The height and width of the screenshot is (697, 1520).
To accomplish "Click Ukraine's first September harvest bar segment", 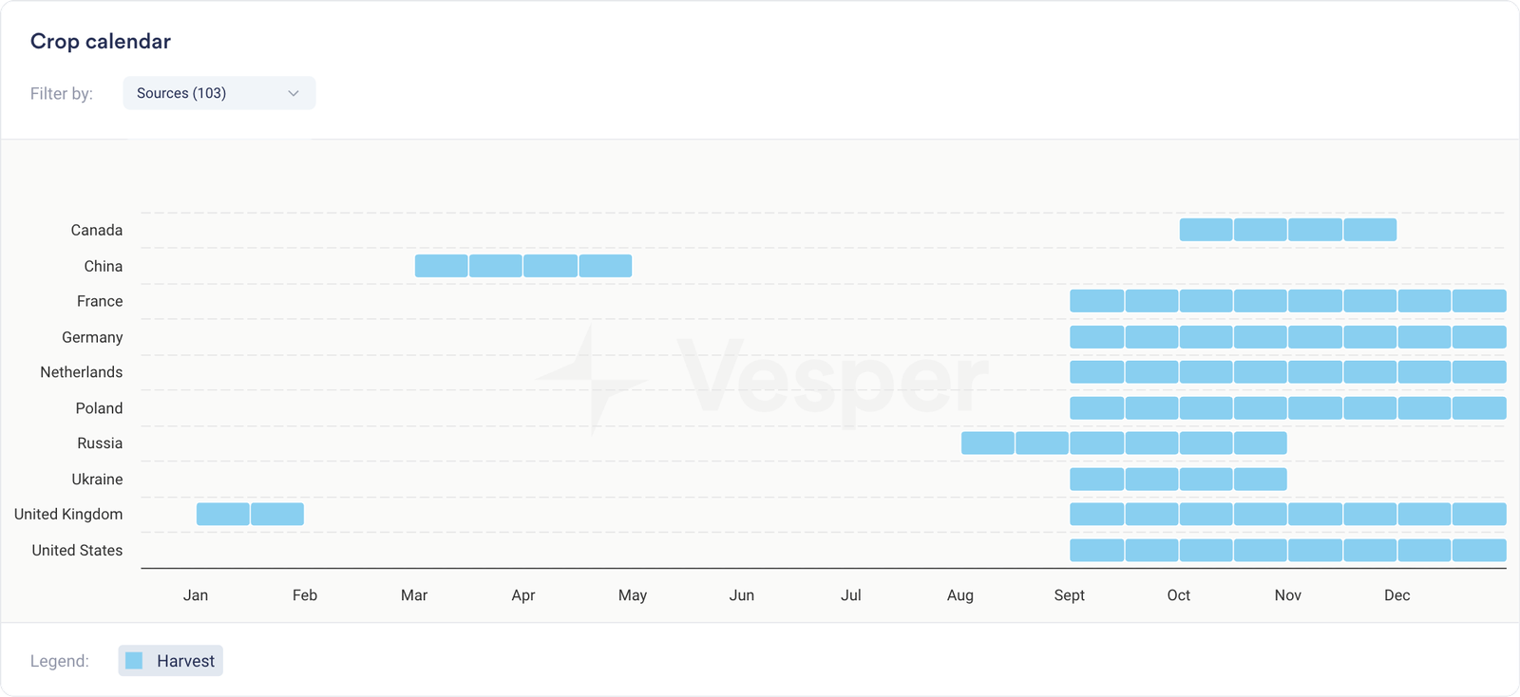I will [1096, 480].
